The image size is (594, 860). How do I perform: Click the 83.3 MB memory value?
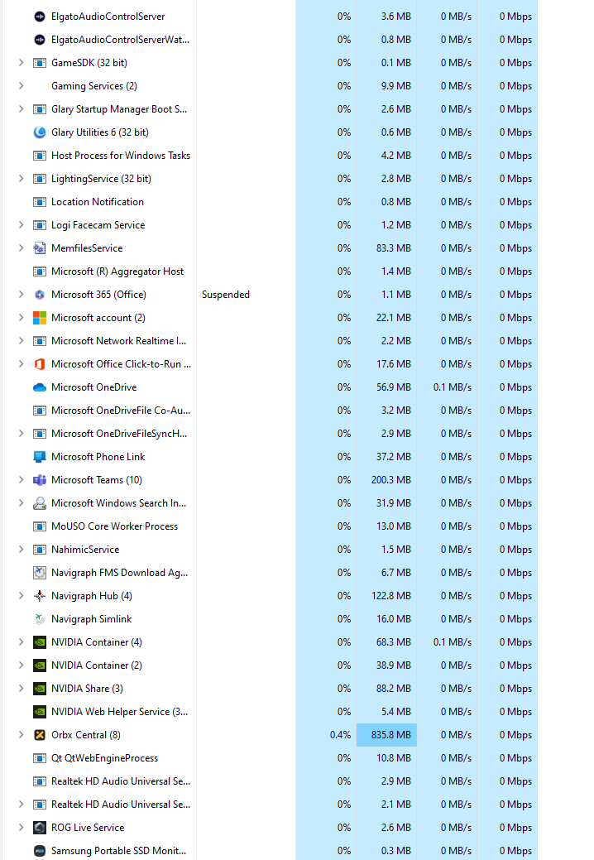pyautogui.click(x=394, y=248)
